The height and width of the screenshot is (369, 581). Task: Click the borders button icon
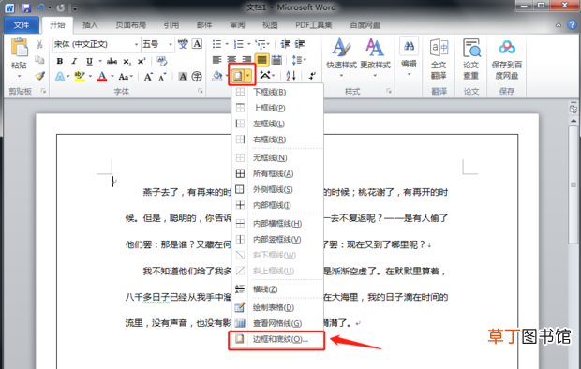point(237,76)
